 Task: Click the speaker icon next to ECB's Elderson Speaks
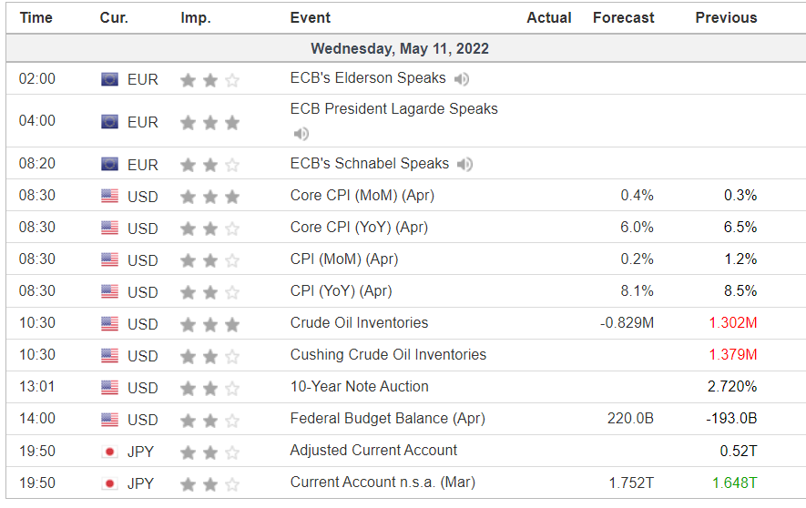462,79
